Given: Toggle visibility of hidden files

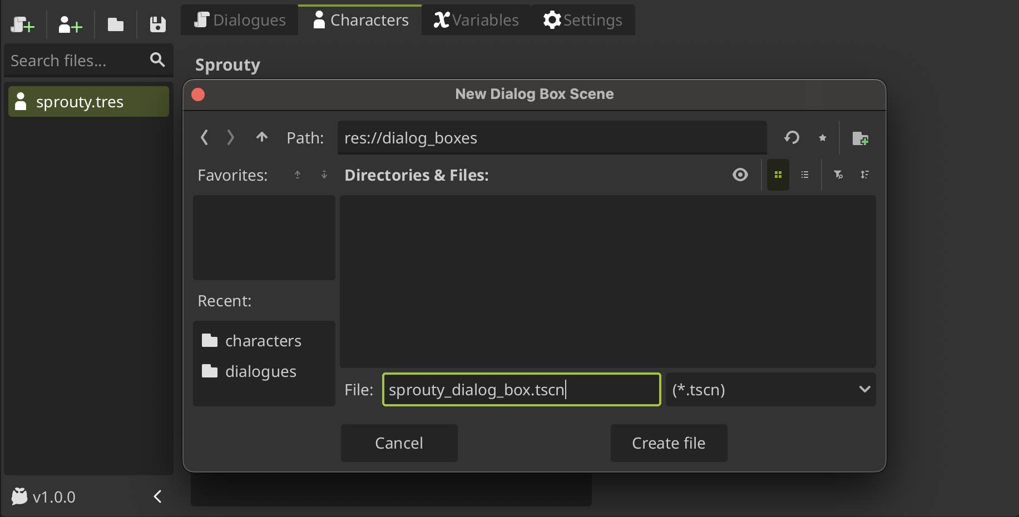Looking at the screenshot, I should (x=740, y=175).
